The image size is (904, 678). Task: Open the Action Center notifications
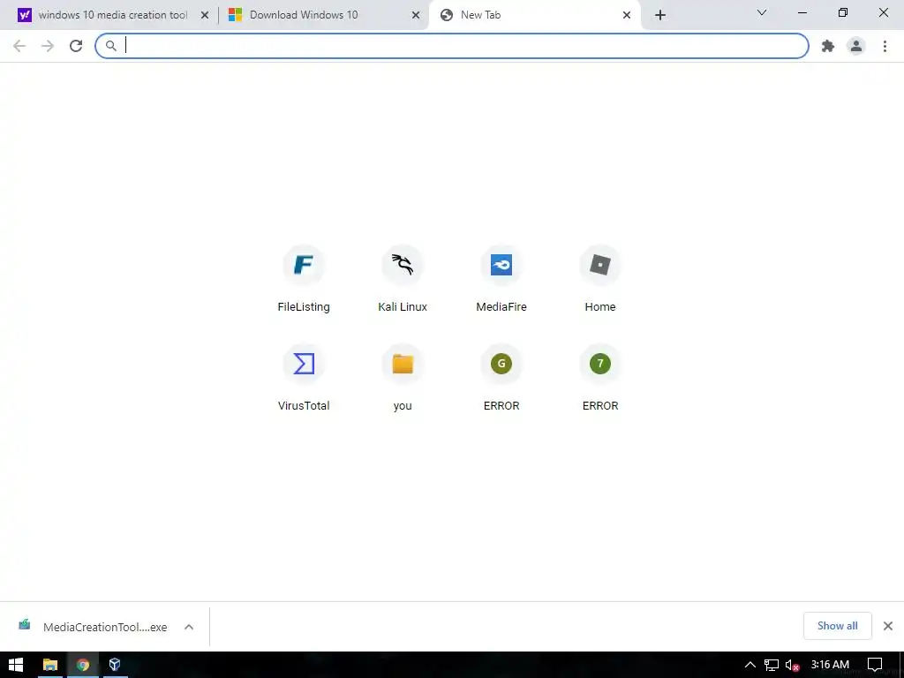tap(875, 665)
